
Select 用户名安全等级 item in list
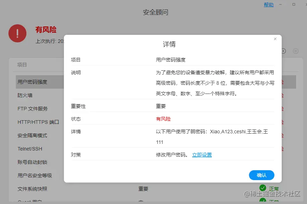(35, 176)
